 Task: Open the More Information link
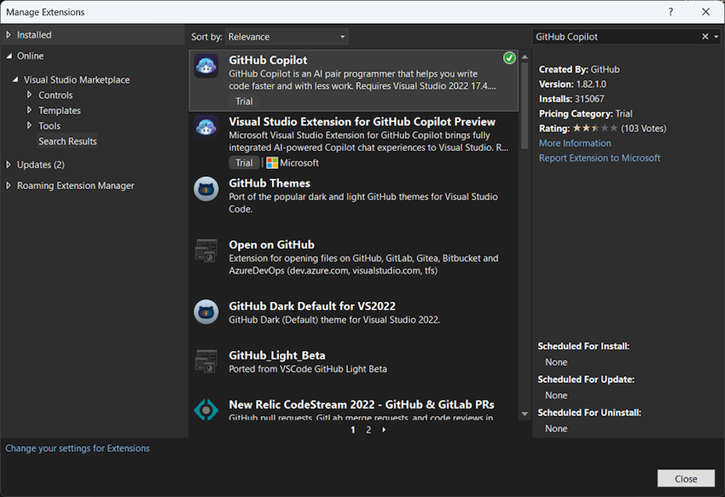(x=575, y=143)
